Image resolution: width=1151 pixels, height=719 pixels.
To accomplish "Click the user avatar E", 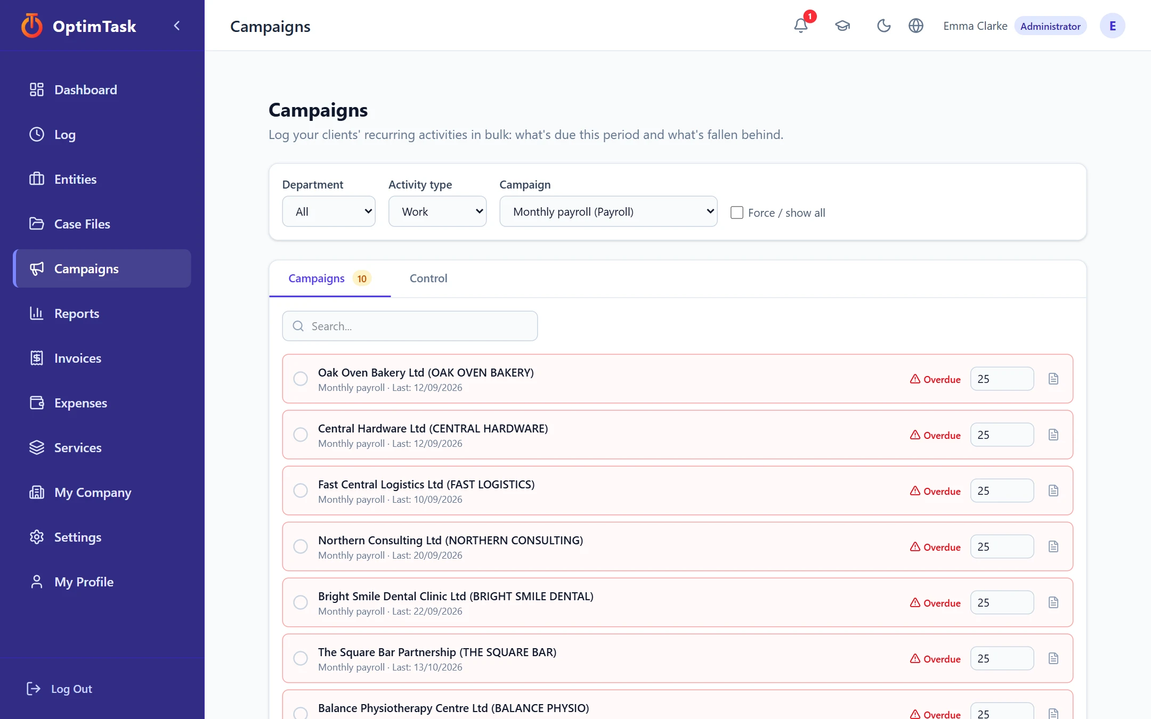I will (1112, 26).
